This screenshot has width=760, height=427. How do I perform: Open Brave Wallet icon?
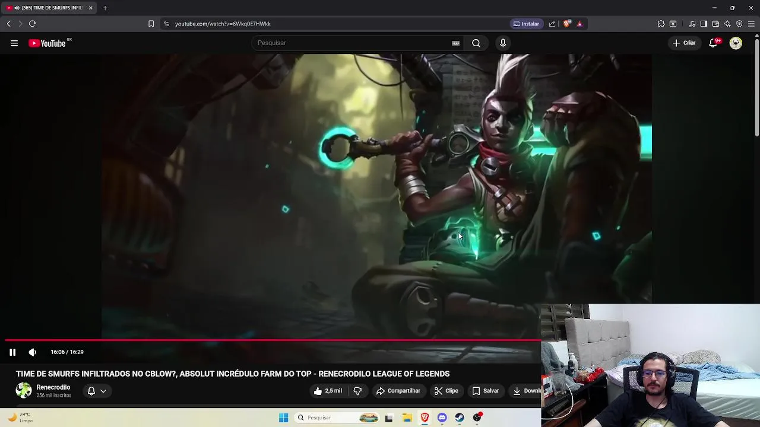pyautogui.click(x=715, y=24)
